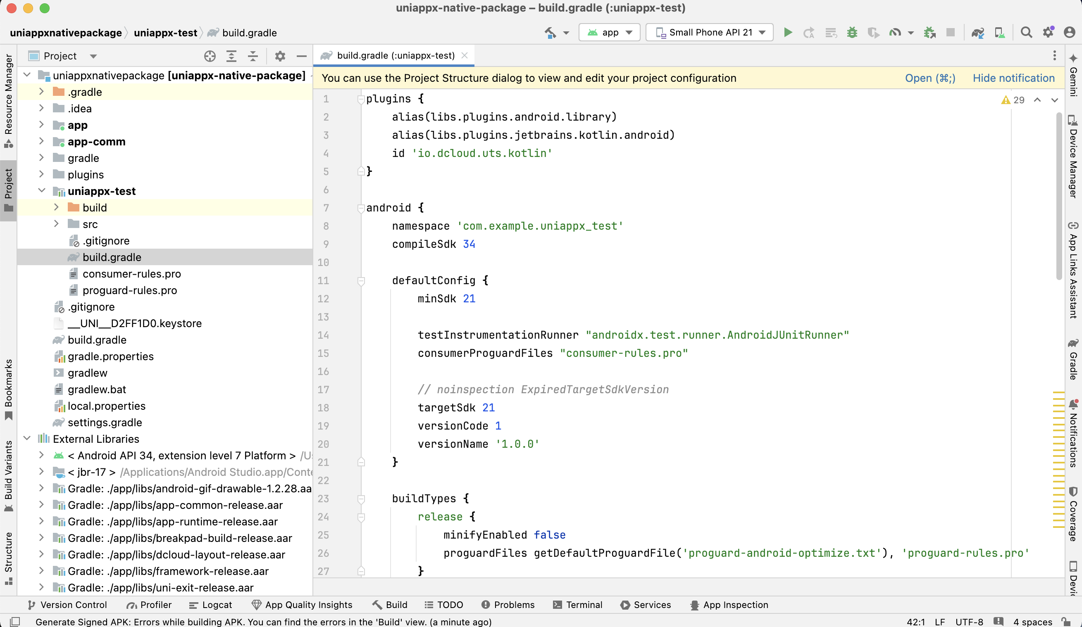Click Open Project Structure link
This screenshot has width=1082, height=627.
pos(930,78)
